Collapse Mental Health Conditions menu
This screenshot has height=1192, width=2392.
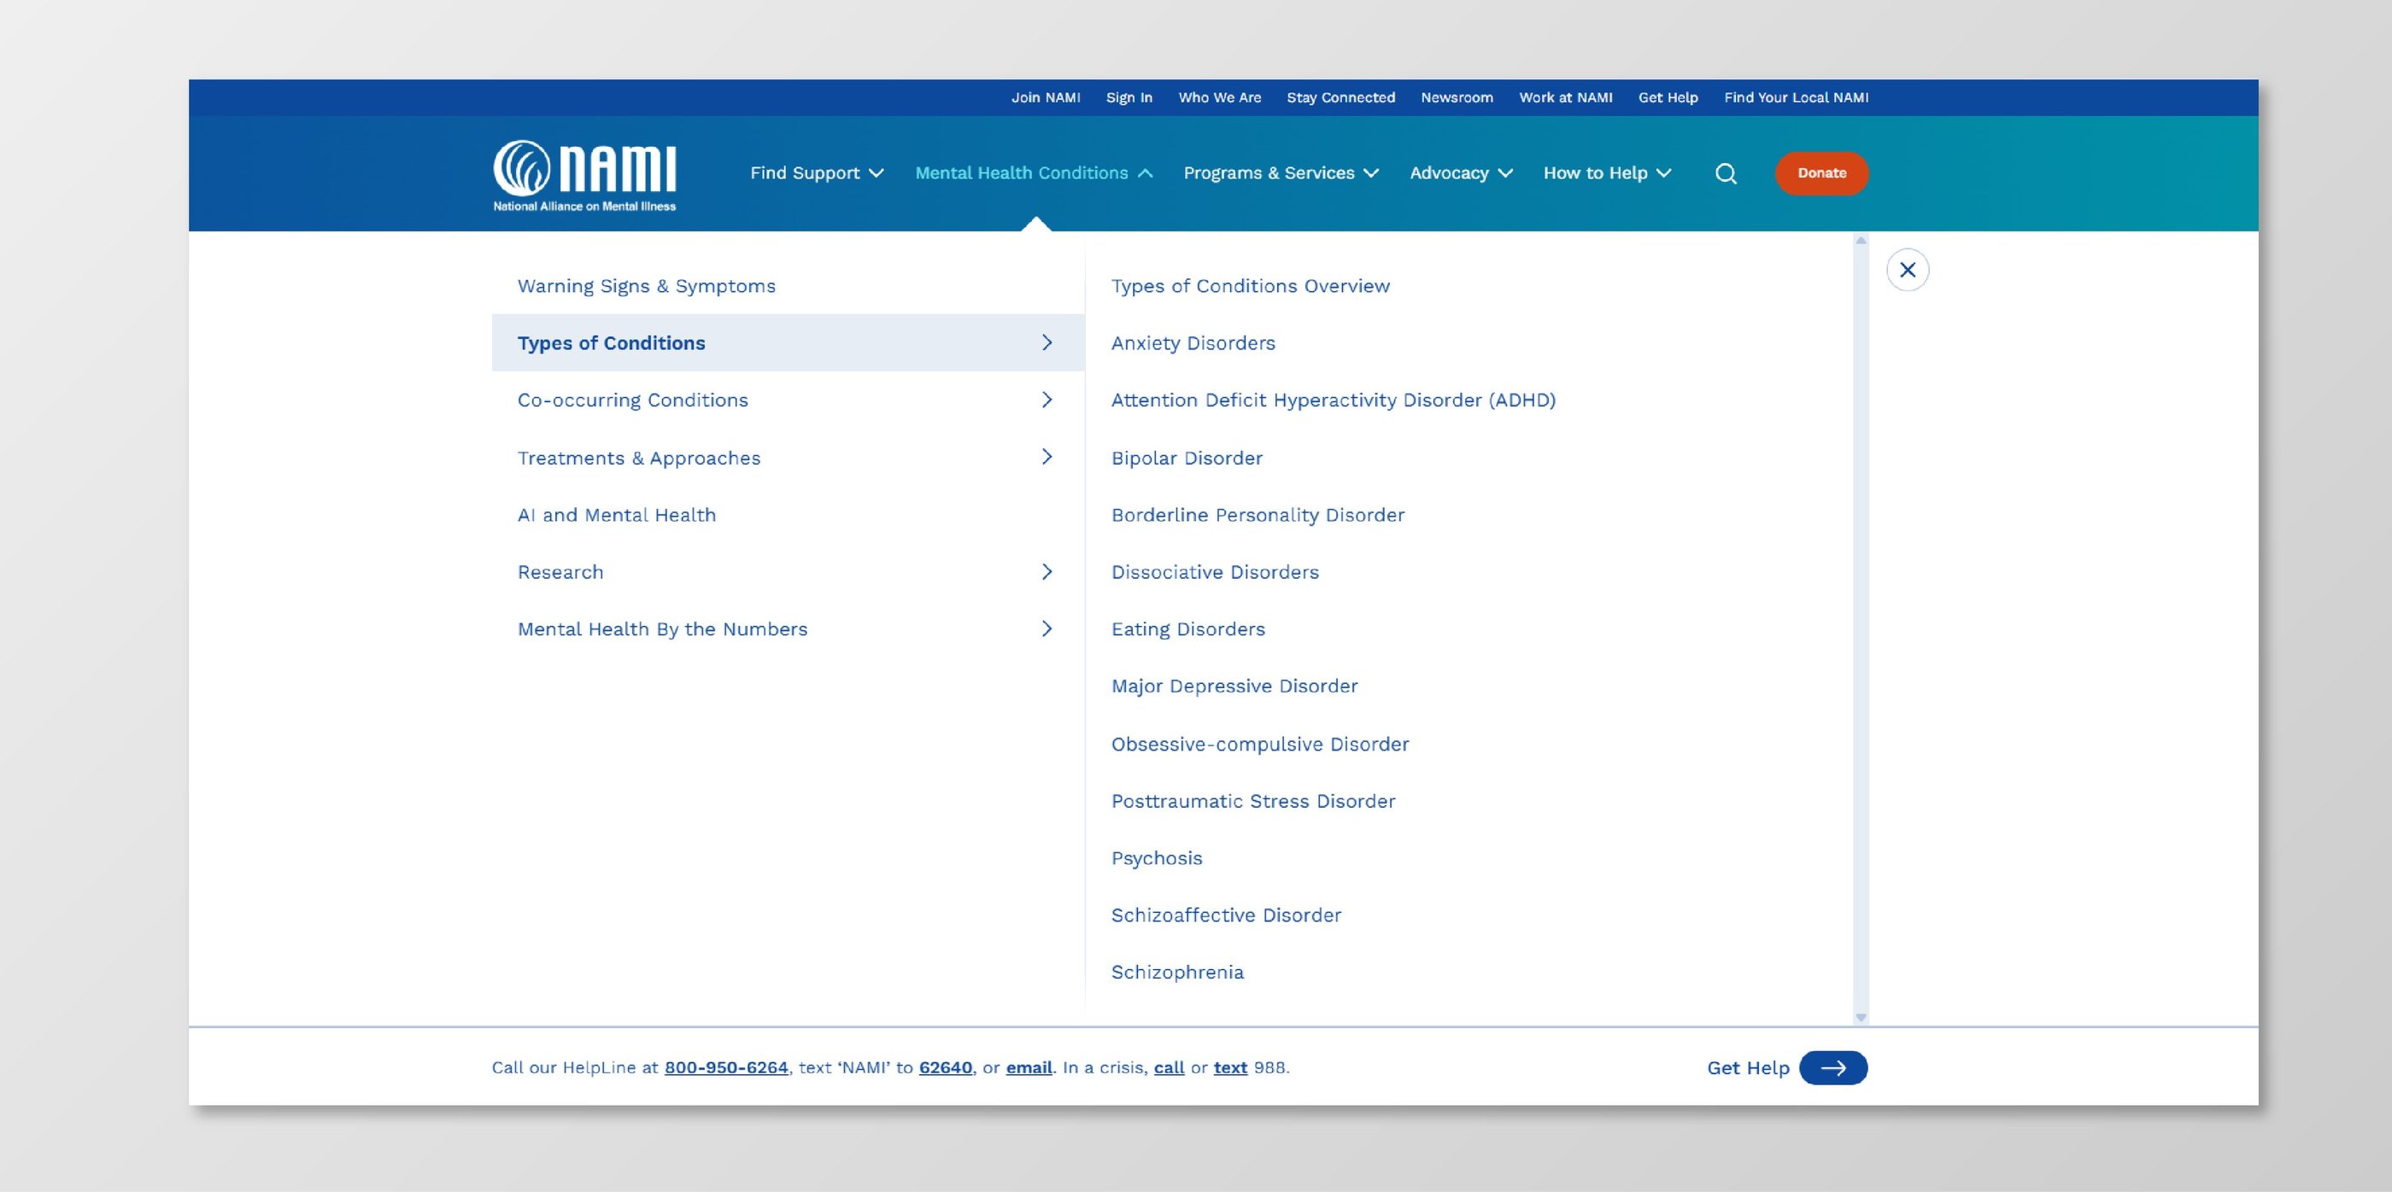click(x=1034, y=173)
